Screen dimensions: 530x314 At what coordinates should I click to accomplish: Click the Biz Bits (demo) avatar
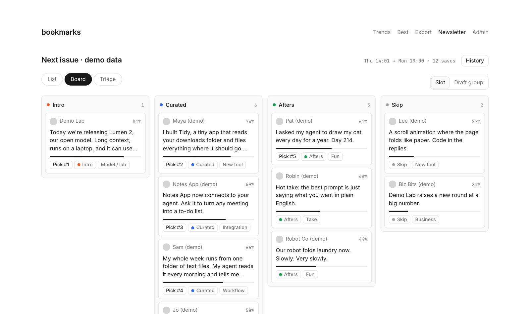point(393,184)
